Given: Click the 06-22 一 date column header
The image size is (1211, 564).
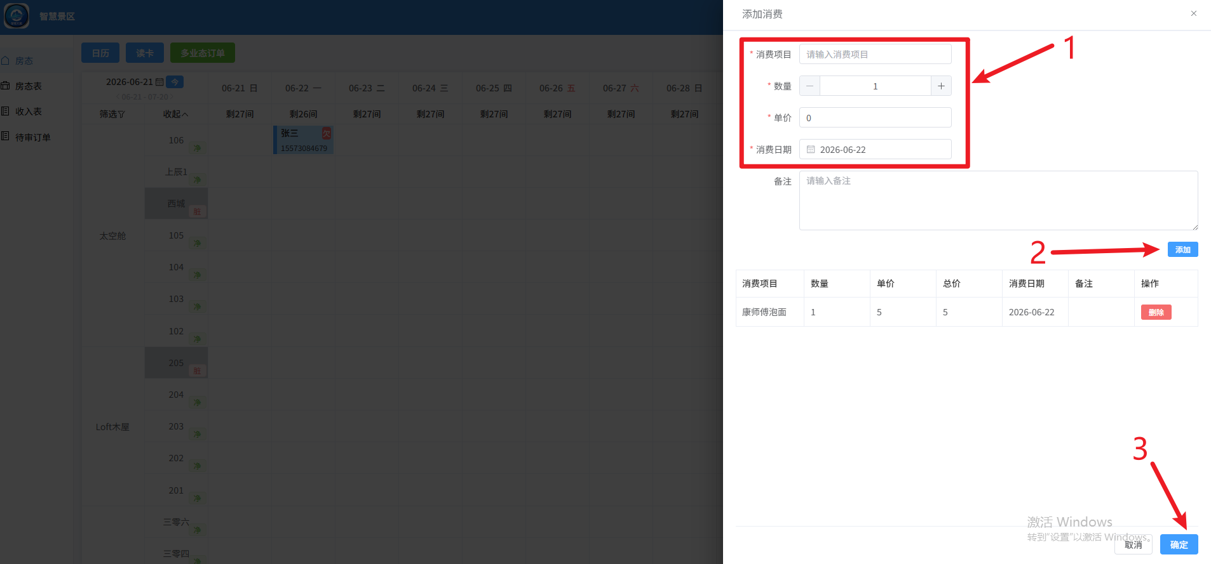Looking at the screenshot, I should tap(303, 88).
